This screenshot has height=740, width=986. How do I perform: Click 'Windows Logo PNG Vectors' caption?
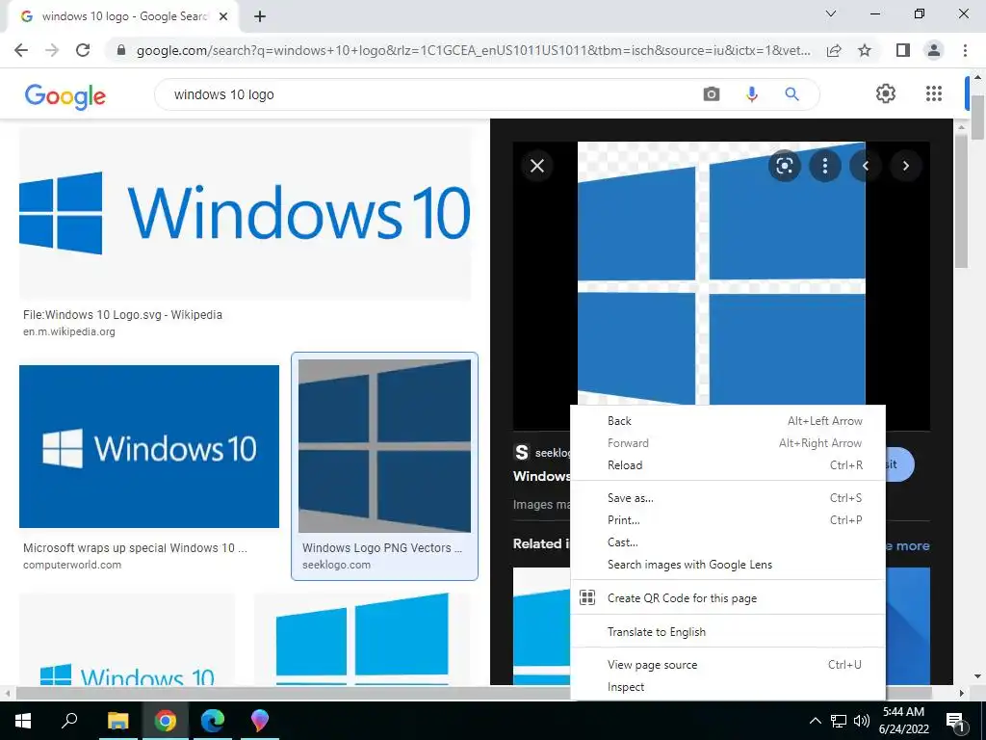pos(382,547)
